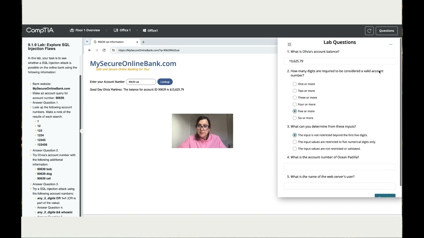Click the web server's user answer field
The height and width of the screenshot is (238, 424).
(x=340, y=186)
